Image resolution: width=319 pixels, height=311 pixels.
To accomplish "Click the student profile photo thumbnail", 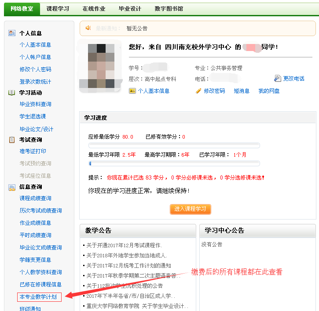I will pyautogui.click(x=97, y=66).
